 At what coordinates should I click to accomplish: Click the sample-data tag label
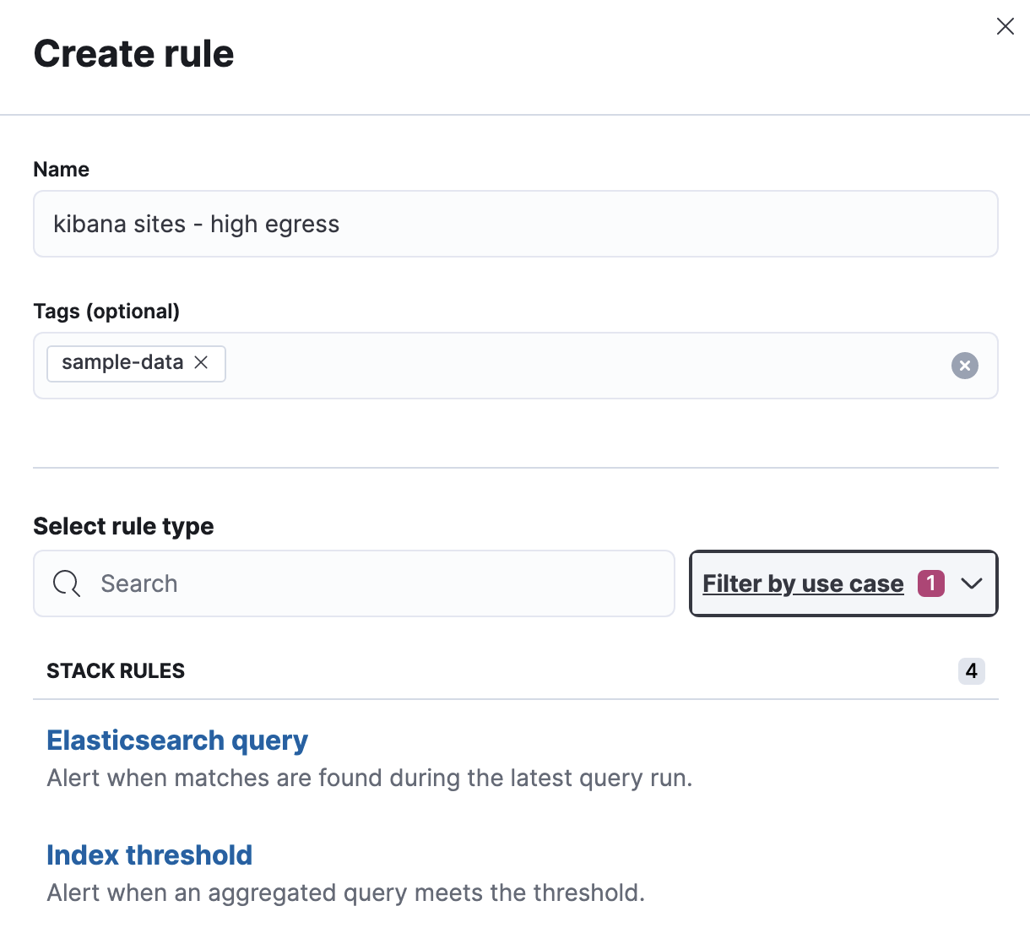122,362
